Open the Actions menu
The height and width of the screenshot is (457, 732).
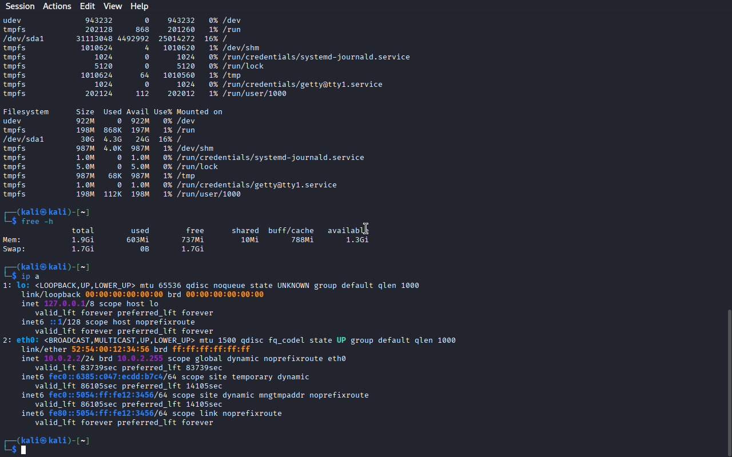(57, 6)
